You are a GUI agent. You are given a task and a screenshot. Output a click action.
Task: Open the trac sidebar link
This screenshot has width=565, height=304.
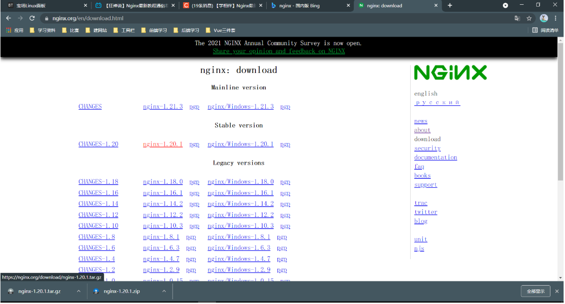[421, 203]
